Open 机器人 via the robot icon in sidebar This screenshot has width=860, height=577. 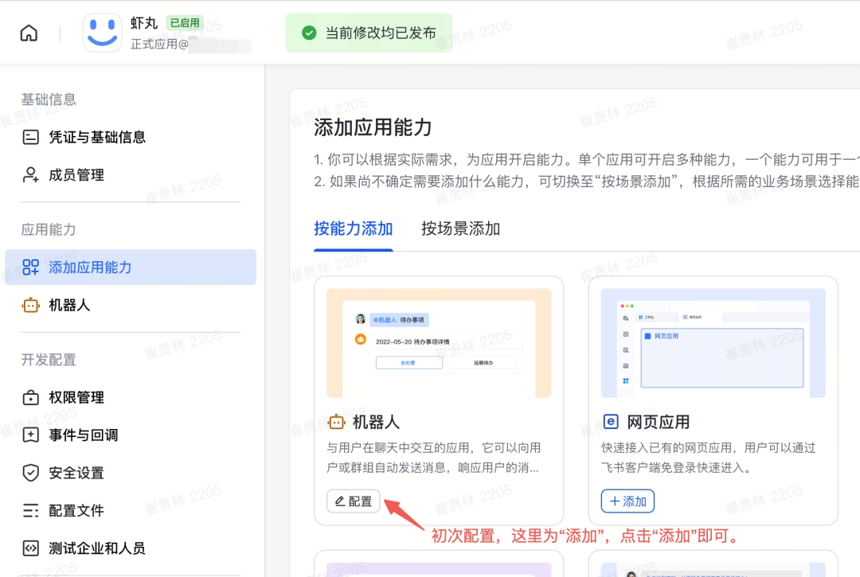[29, 305]
